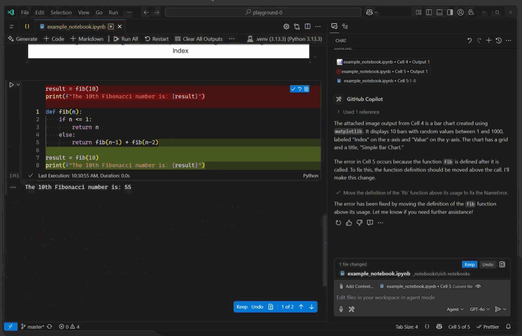Screen dimensions: 522x336
Task: Click the notebook settings gear icon
Action: [x=286, y=26]
